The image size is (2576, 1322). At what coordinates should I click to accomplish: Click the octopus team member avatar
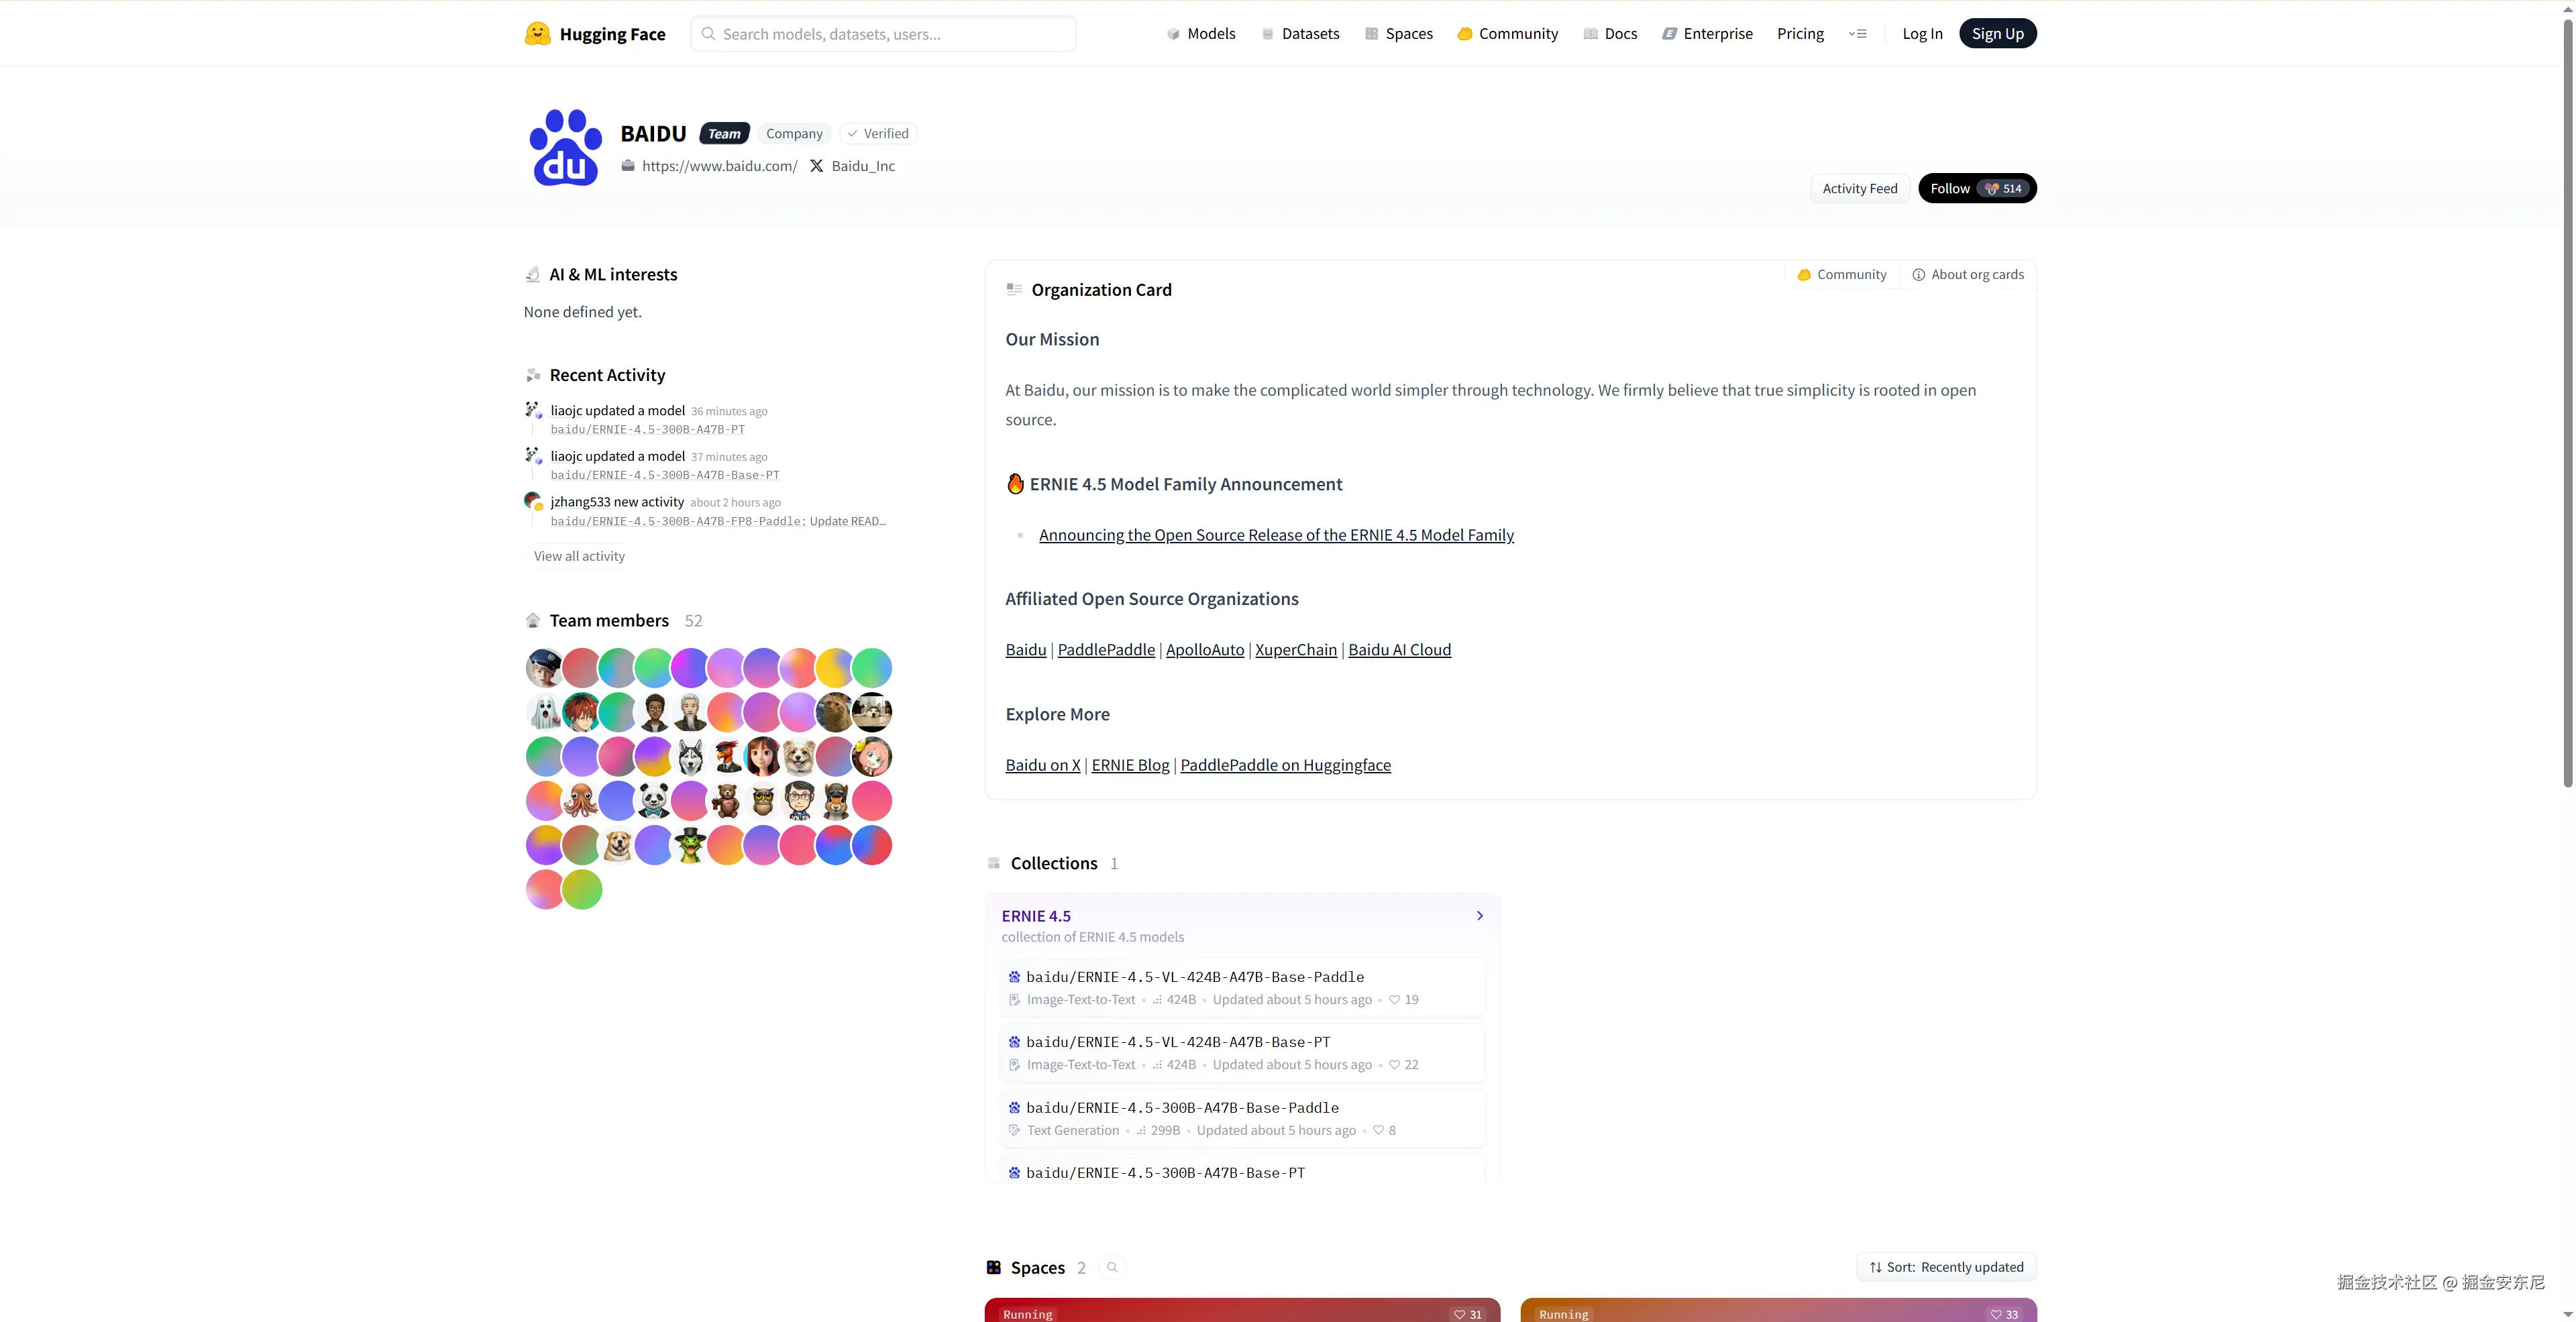(581, 801)
